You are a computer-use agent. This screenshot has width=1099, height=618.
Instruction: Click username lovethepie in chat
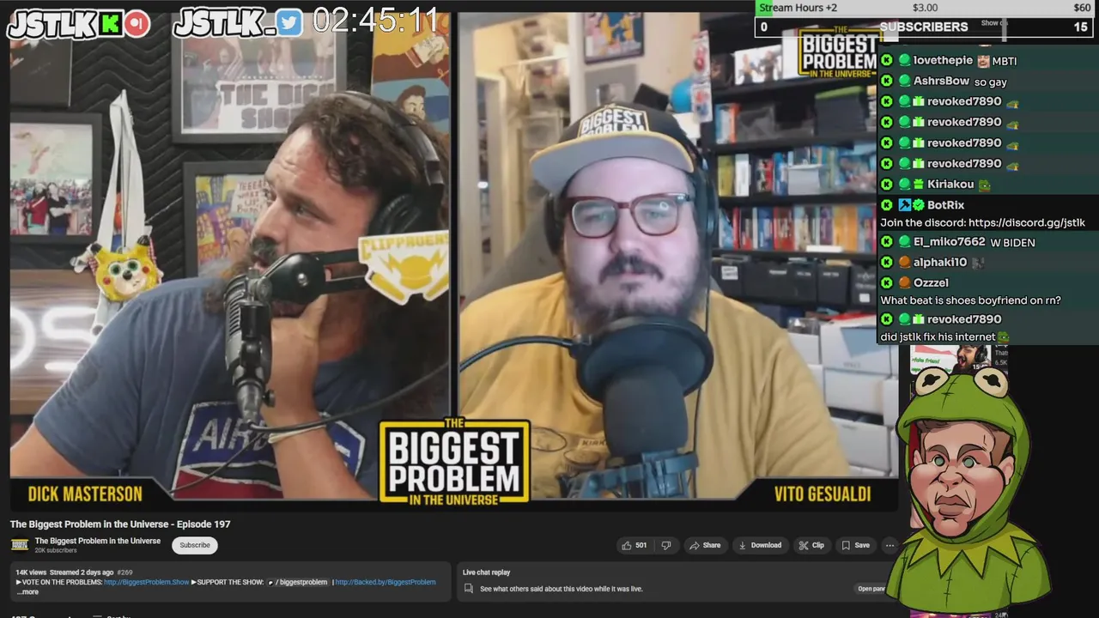click(943, 60)
